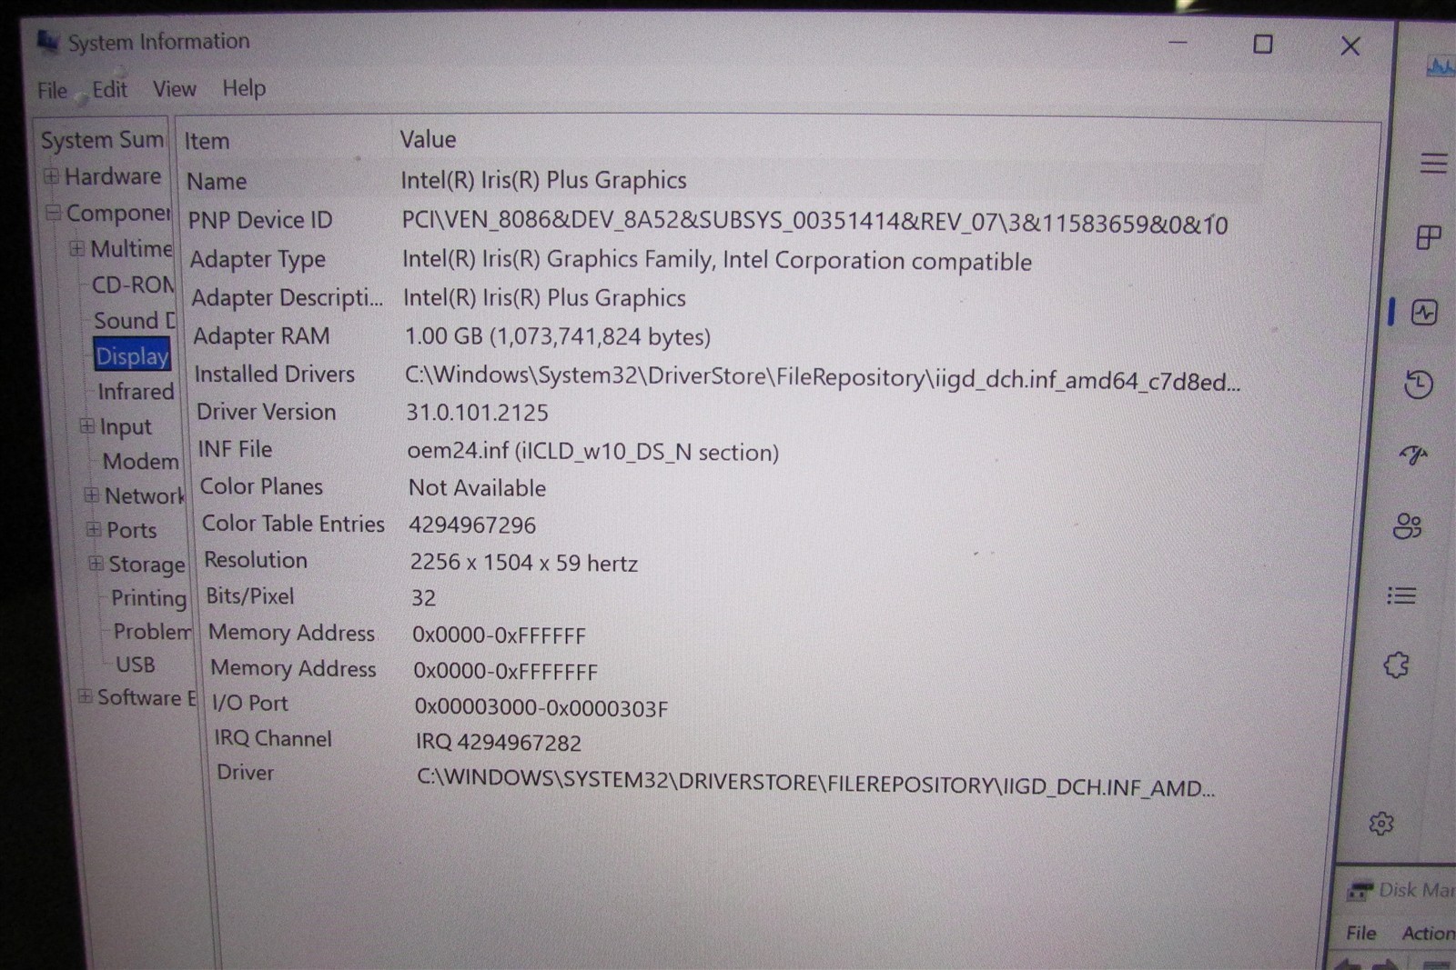Expand the Hardware Resources node
1456x970 pixels.
52,175
